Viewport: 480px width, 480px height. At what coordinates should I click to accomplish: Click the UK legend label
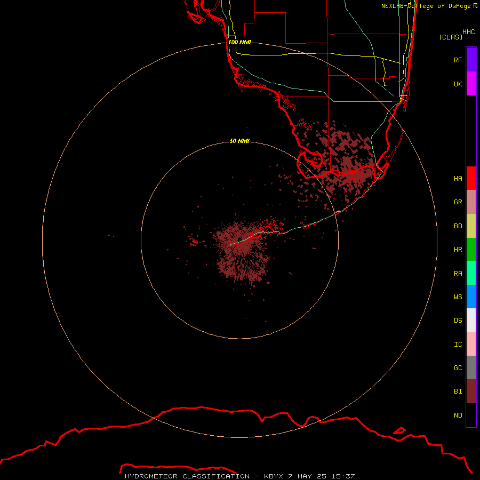(x=458, y=84)
